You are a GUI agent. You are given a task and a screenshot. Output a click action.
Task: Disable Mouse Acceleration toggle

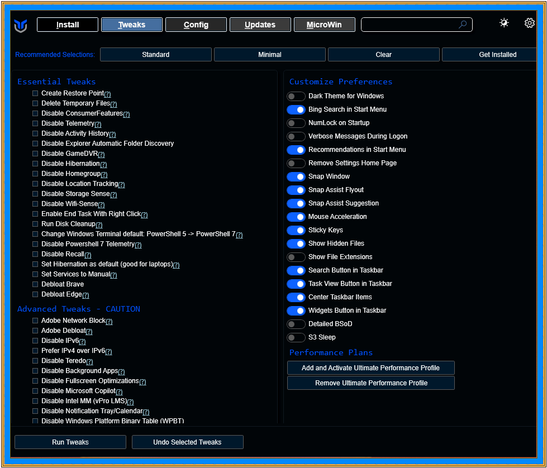(x=296, y=217)
